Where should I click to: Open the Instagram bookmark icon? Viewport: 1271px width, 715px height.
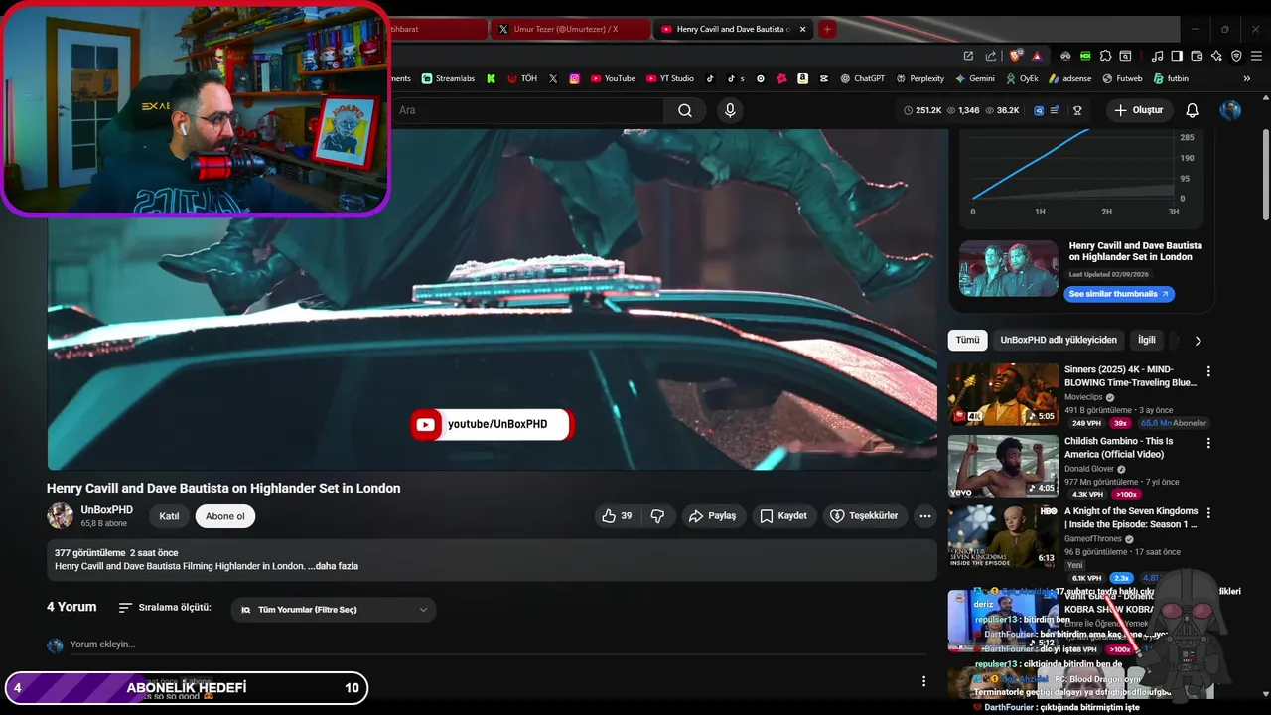[574, 78]
